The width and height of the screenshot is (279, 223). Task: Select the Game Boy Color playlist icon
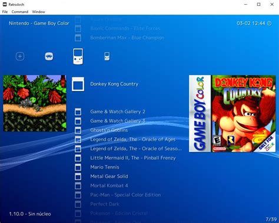(78, 56)
